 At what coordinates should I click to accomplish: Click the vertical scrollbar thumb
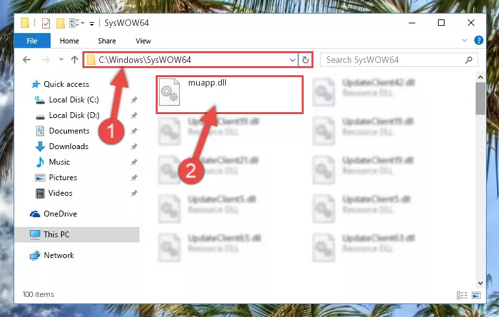point(481,99)
